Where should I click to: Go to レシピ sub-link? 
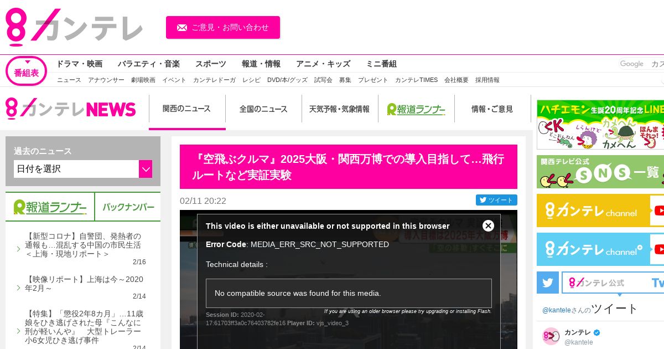pyautogui.click(x=251, y=80)
